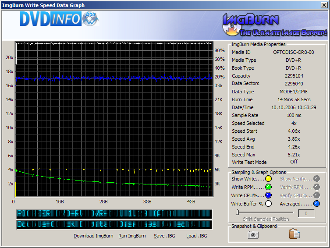Viewport: 330px width, 248px height.
Task: Click the Speed Avg value 3.89x
Action: [294, 139]
